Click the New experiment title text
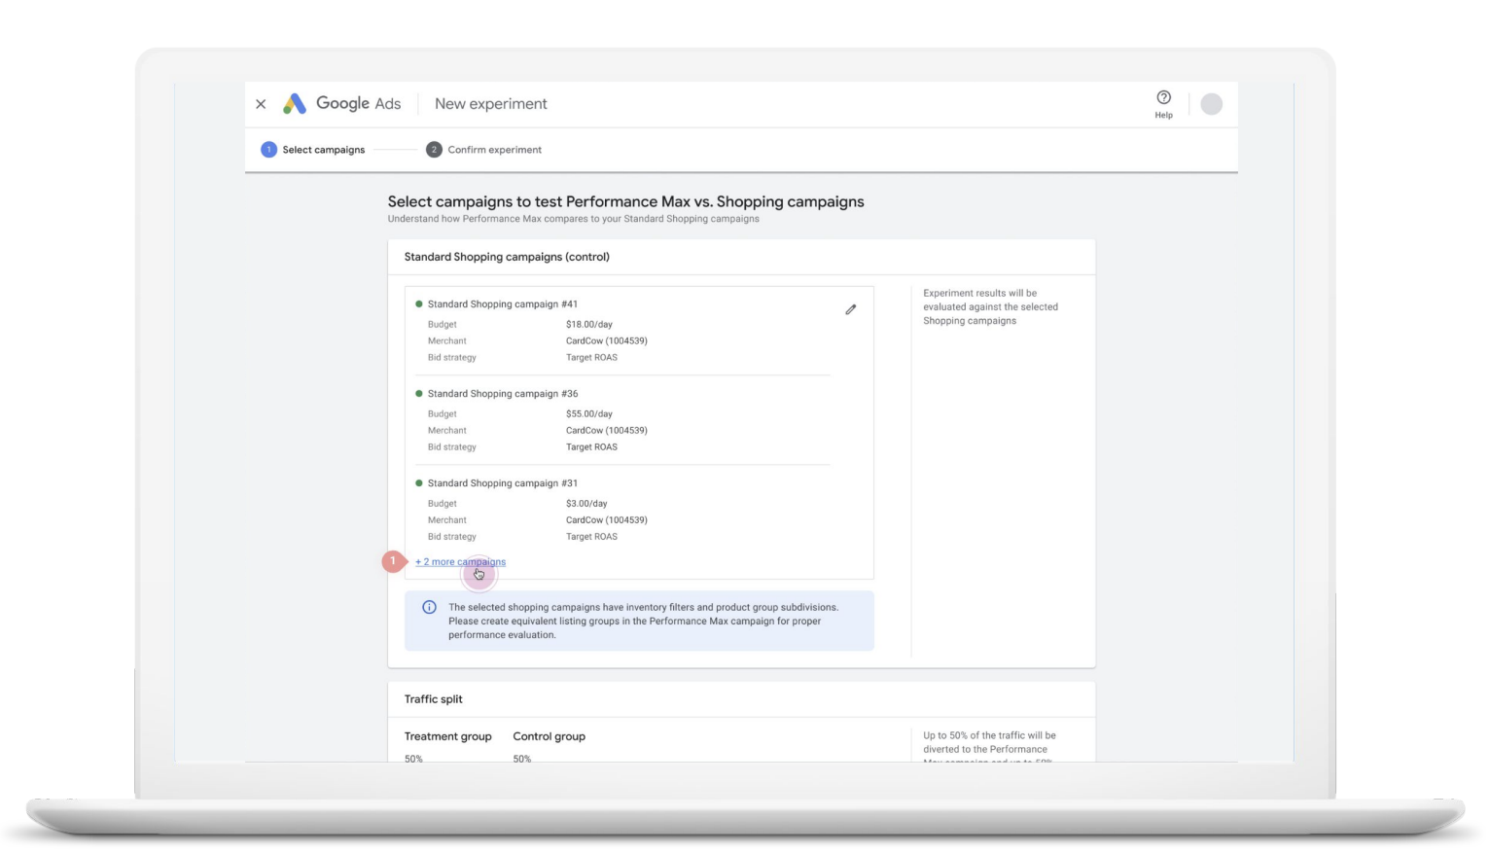The width and height of the screenshot is (1490, 854). click(491, 104)
